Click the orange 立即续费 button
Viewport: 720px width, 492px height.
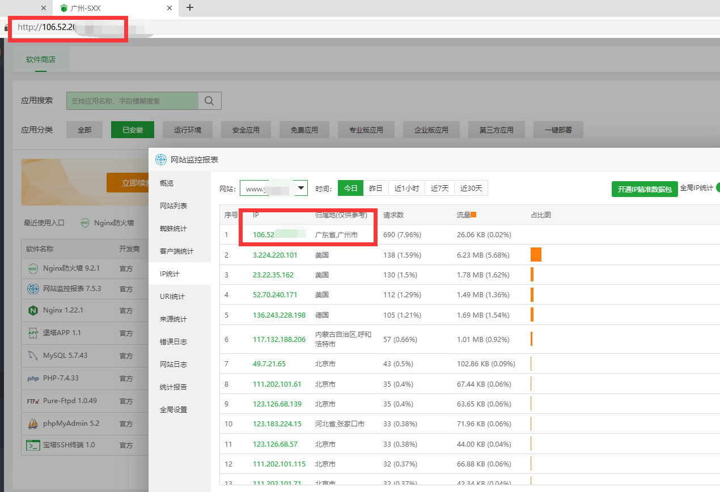(x=128, y=183)
